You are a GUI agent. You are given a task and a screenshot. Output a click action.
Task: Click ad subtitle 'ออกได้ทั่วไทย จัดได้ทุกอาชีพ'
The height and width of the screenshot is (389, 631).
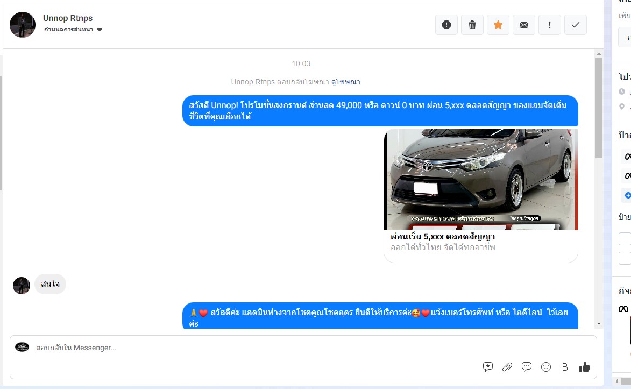(x=443, y=247)
